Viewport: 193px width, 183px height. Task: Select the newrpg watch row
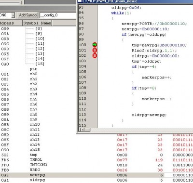click(x=96, y=175)
